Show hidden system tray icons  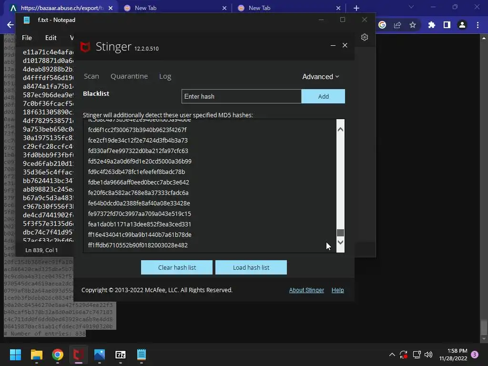[x=392, y=355]
